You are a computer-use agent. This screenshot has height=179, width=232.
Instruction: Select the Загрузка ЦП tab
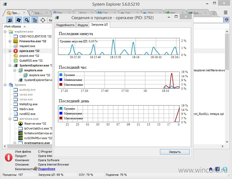(x=100, y=24)
